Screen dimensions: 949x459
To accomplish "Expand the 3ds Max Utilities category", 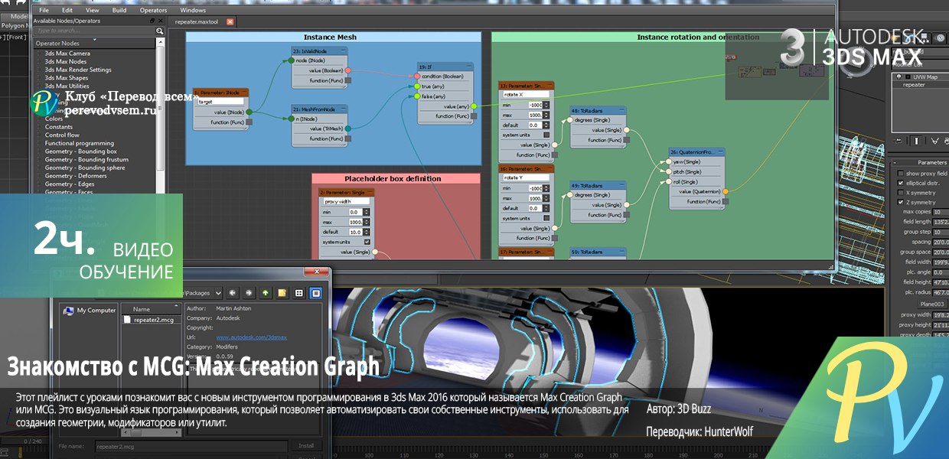I will 67,86.
